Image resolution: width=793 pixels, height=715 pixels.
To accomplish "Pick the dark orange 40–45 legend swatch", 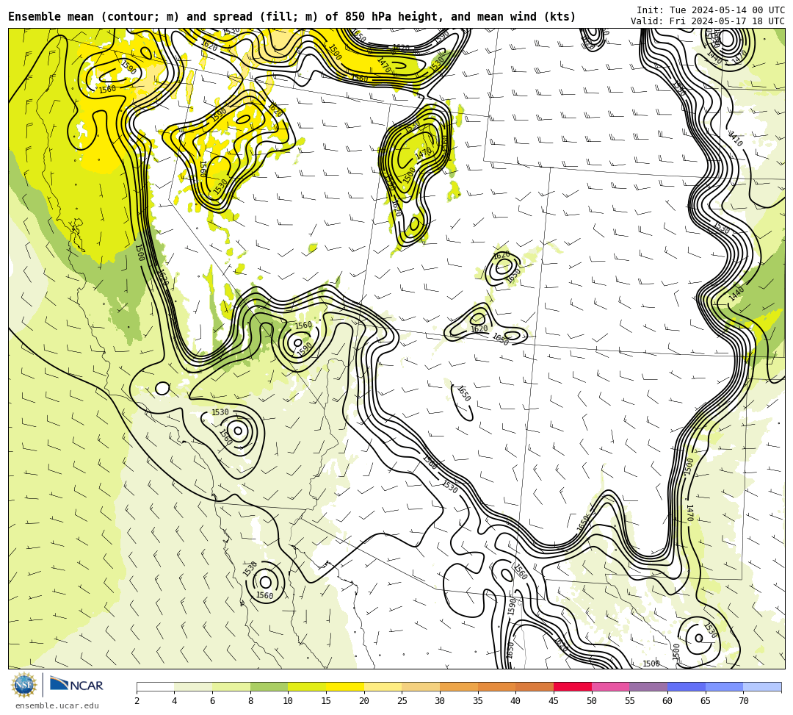I will pos(535,686).
